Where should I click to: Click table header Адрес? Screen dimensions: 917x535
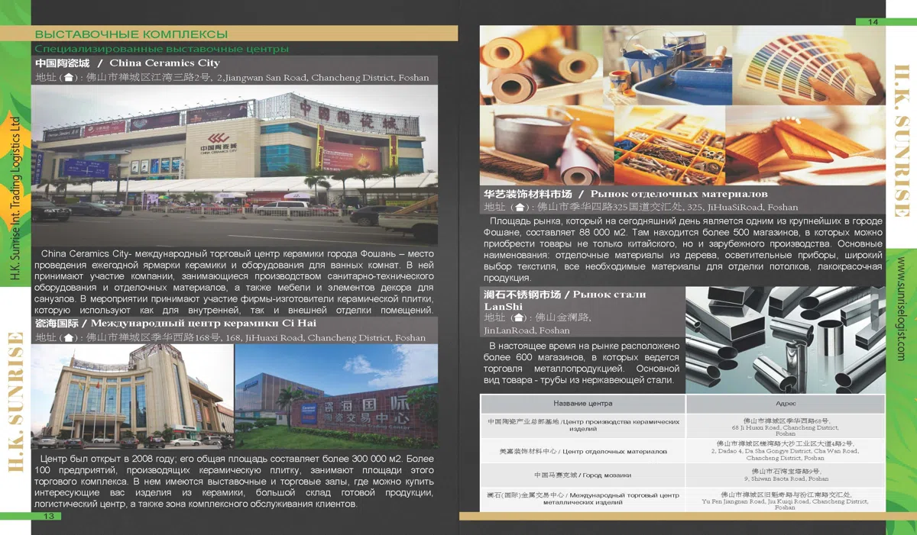pos(785,403)
